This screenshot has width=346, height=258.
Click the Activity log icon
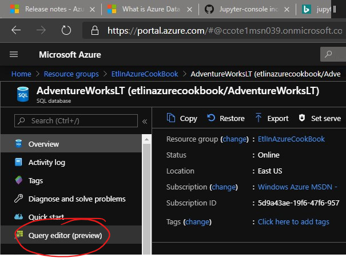click(x=18, y=162)
